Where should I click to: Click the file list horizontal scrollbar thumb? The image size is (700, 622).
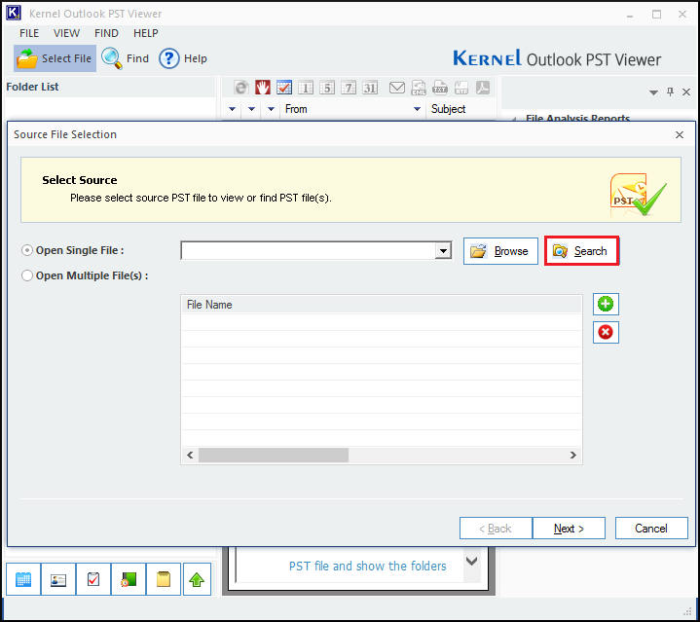(x=274, y=456)
